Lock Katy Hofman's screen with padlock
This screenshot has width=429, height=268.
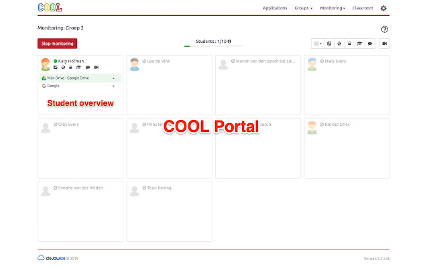pos(70,67)
